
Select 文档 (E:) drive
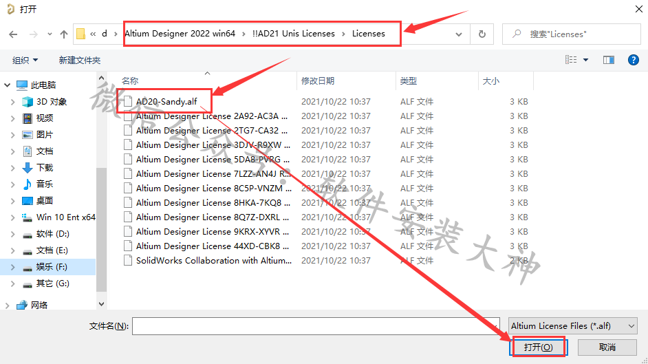click(52, 250)
